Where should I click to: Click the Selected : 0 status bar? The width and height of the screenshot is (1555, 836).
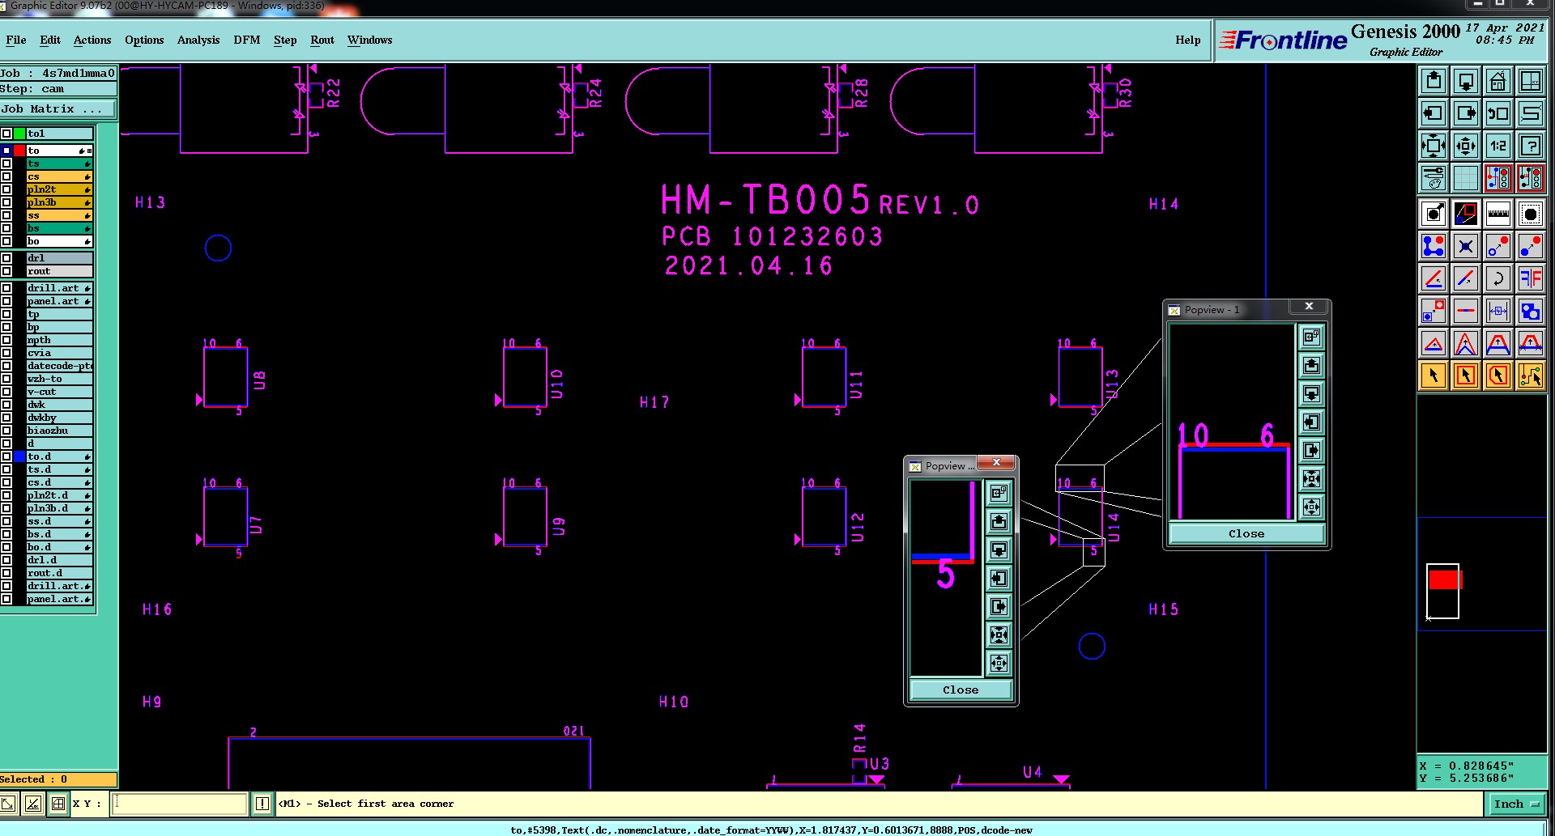coord(58,779)
